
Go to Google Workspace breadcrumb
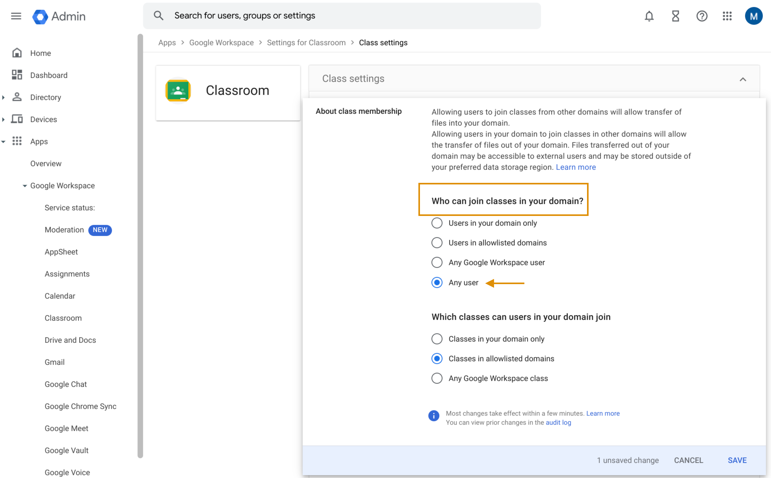tap(221, 43)
